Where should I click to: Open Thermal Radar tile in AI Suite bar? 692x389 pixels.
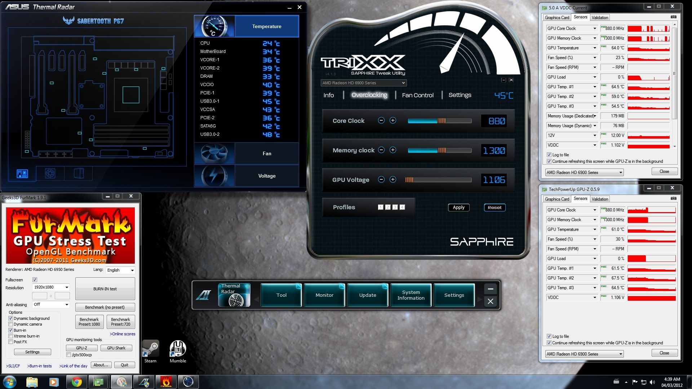[x=234, y=295]
